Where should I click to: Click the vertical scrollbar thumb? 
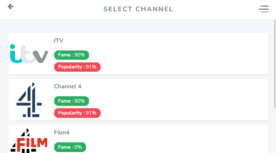click(274, 63)
